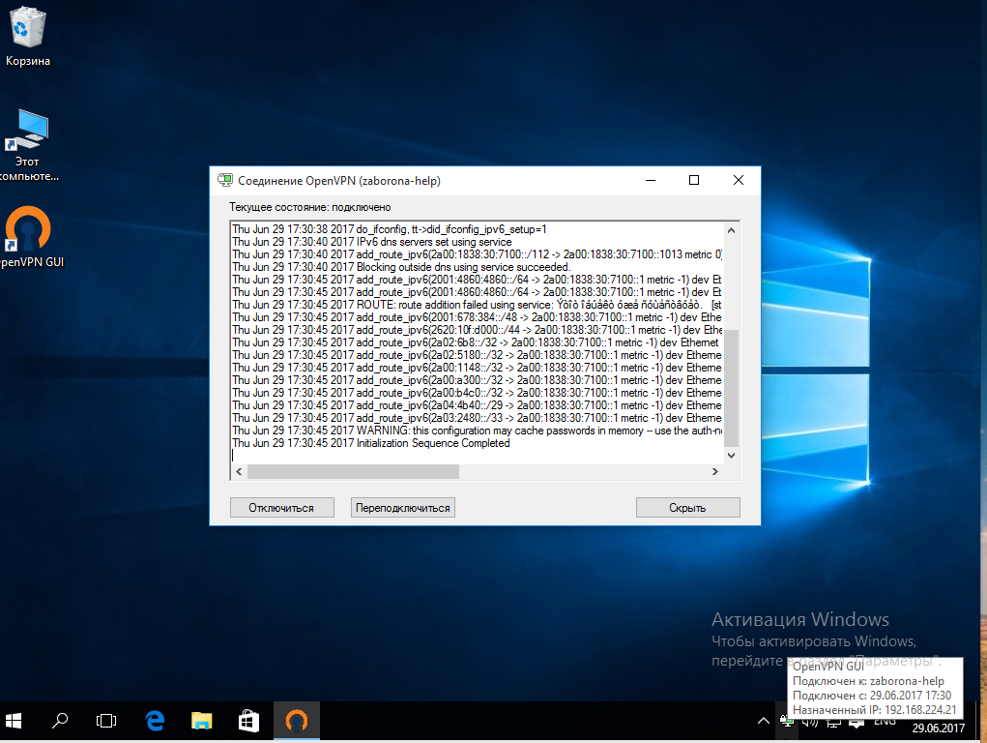Viewport: 987px width, 743px height.
Task: Click the 'Initialization Sequence Completed' log line
Action: click(432, 443)
